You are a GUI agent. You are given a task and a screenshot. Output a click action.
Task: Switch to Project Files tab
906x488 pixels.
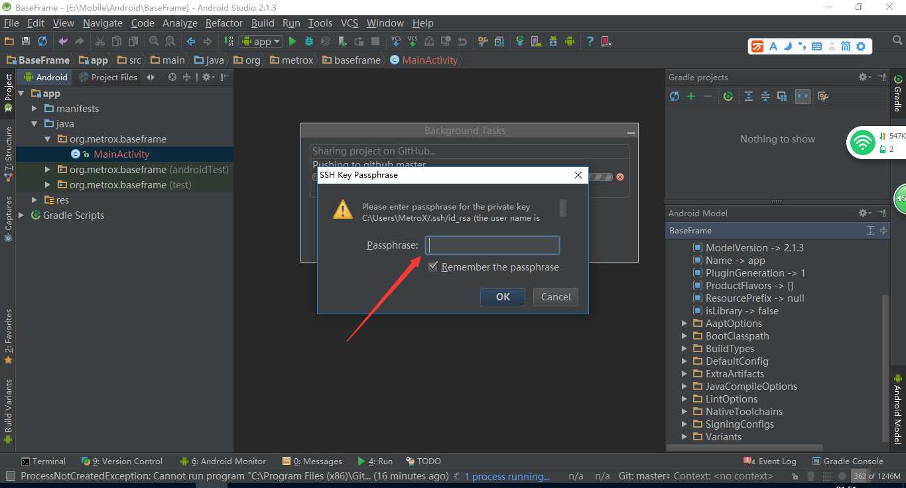[x=108, y=77]
